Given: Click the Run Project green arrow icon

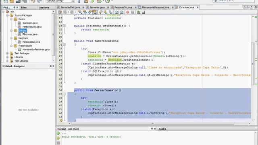Looking at the screenshot, I should (93, 1).
